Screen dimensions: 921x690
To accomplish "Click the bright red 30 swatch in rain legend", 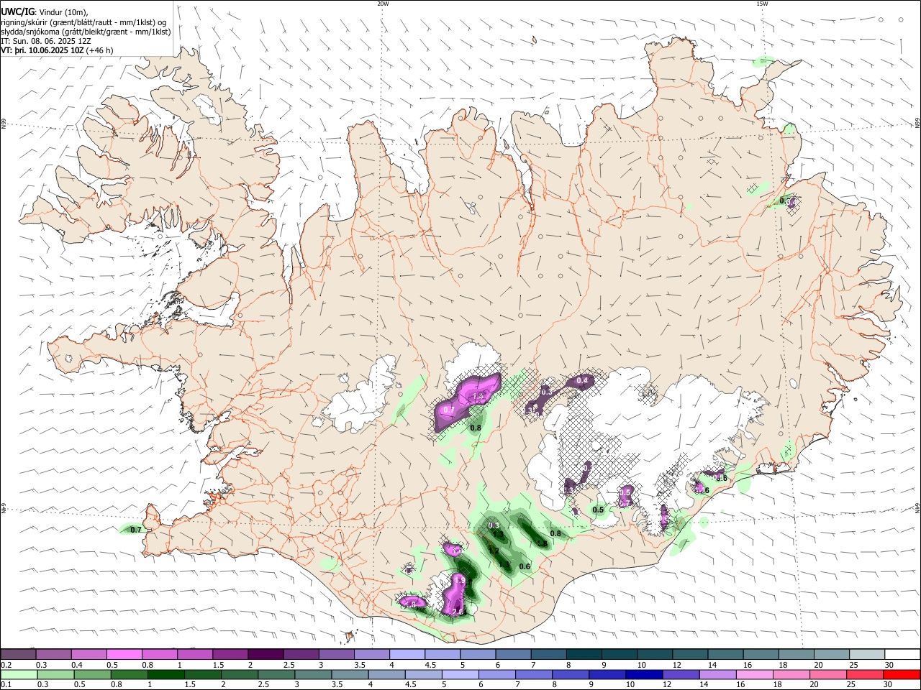I will coord(902,675).
